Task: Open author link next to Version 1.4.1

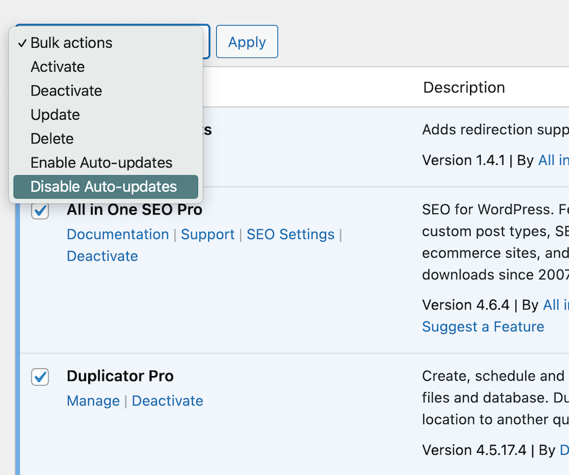Action: coord(554,160)
